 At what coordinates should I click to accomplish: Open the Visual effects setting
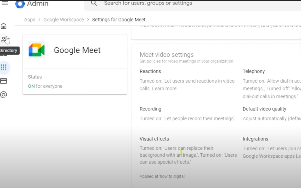click(154, 139)
